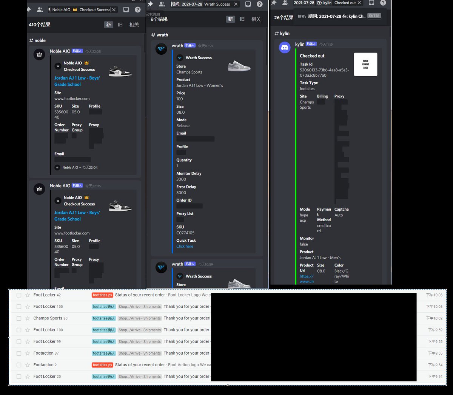The height and width of the screenshot is (395, 453).
Task: Select checkbox for Footaction 37 email
Action: pos(19,353)
